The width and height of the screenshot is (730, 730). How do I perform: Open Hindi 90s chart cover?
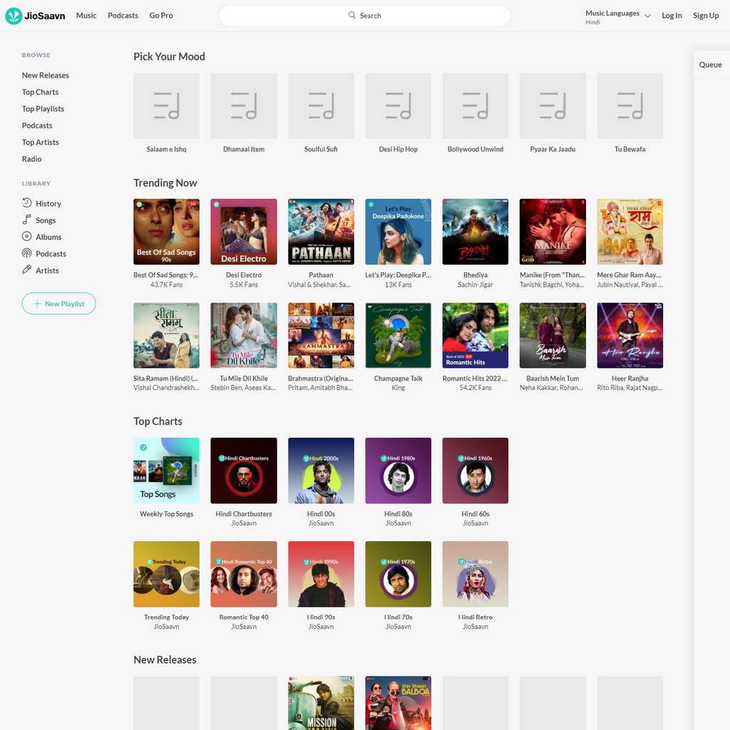321,574
